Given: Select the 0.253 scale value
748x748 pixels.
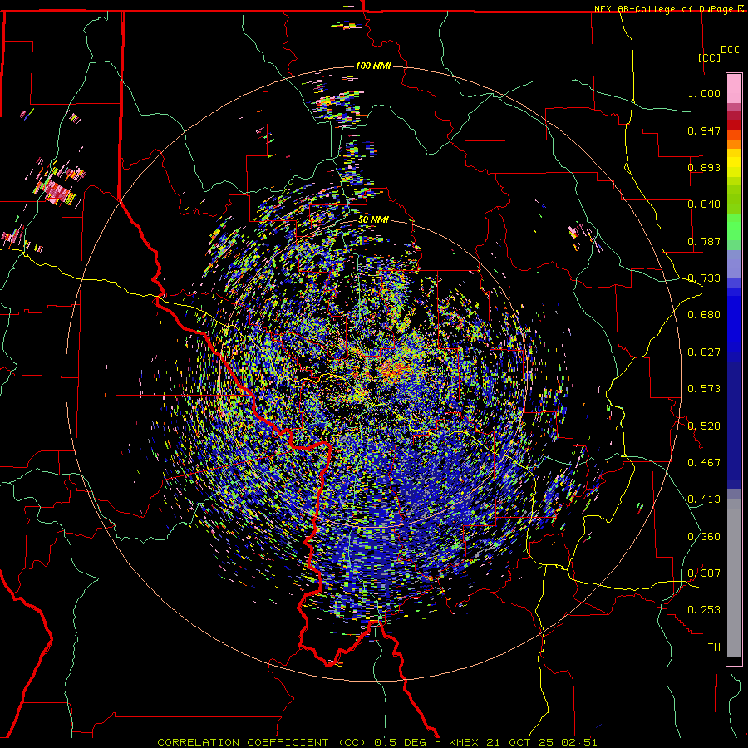Looking at the screenshot, I should click(704, 610).
